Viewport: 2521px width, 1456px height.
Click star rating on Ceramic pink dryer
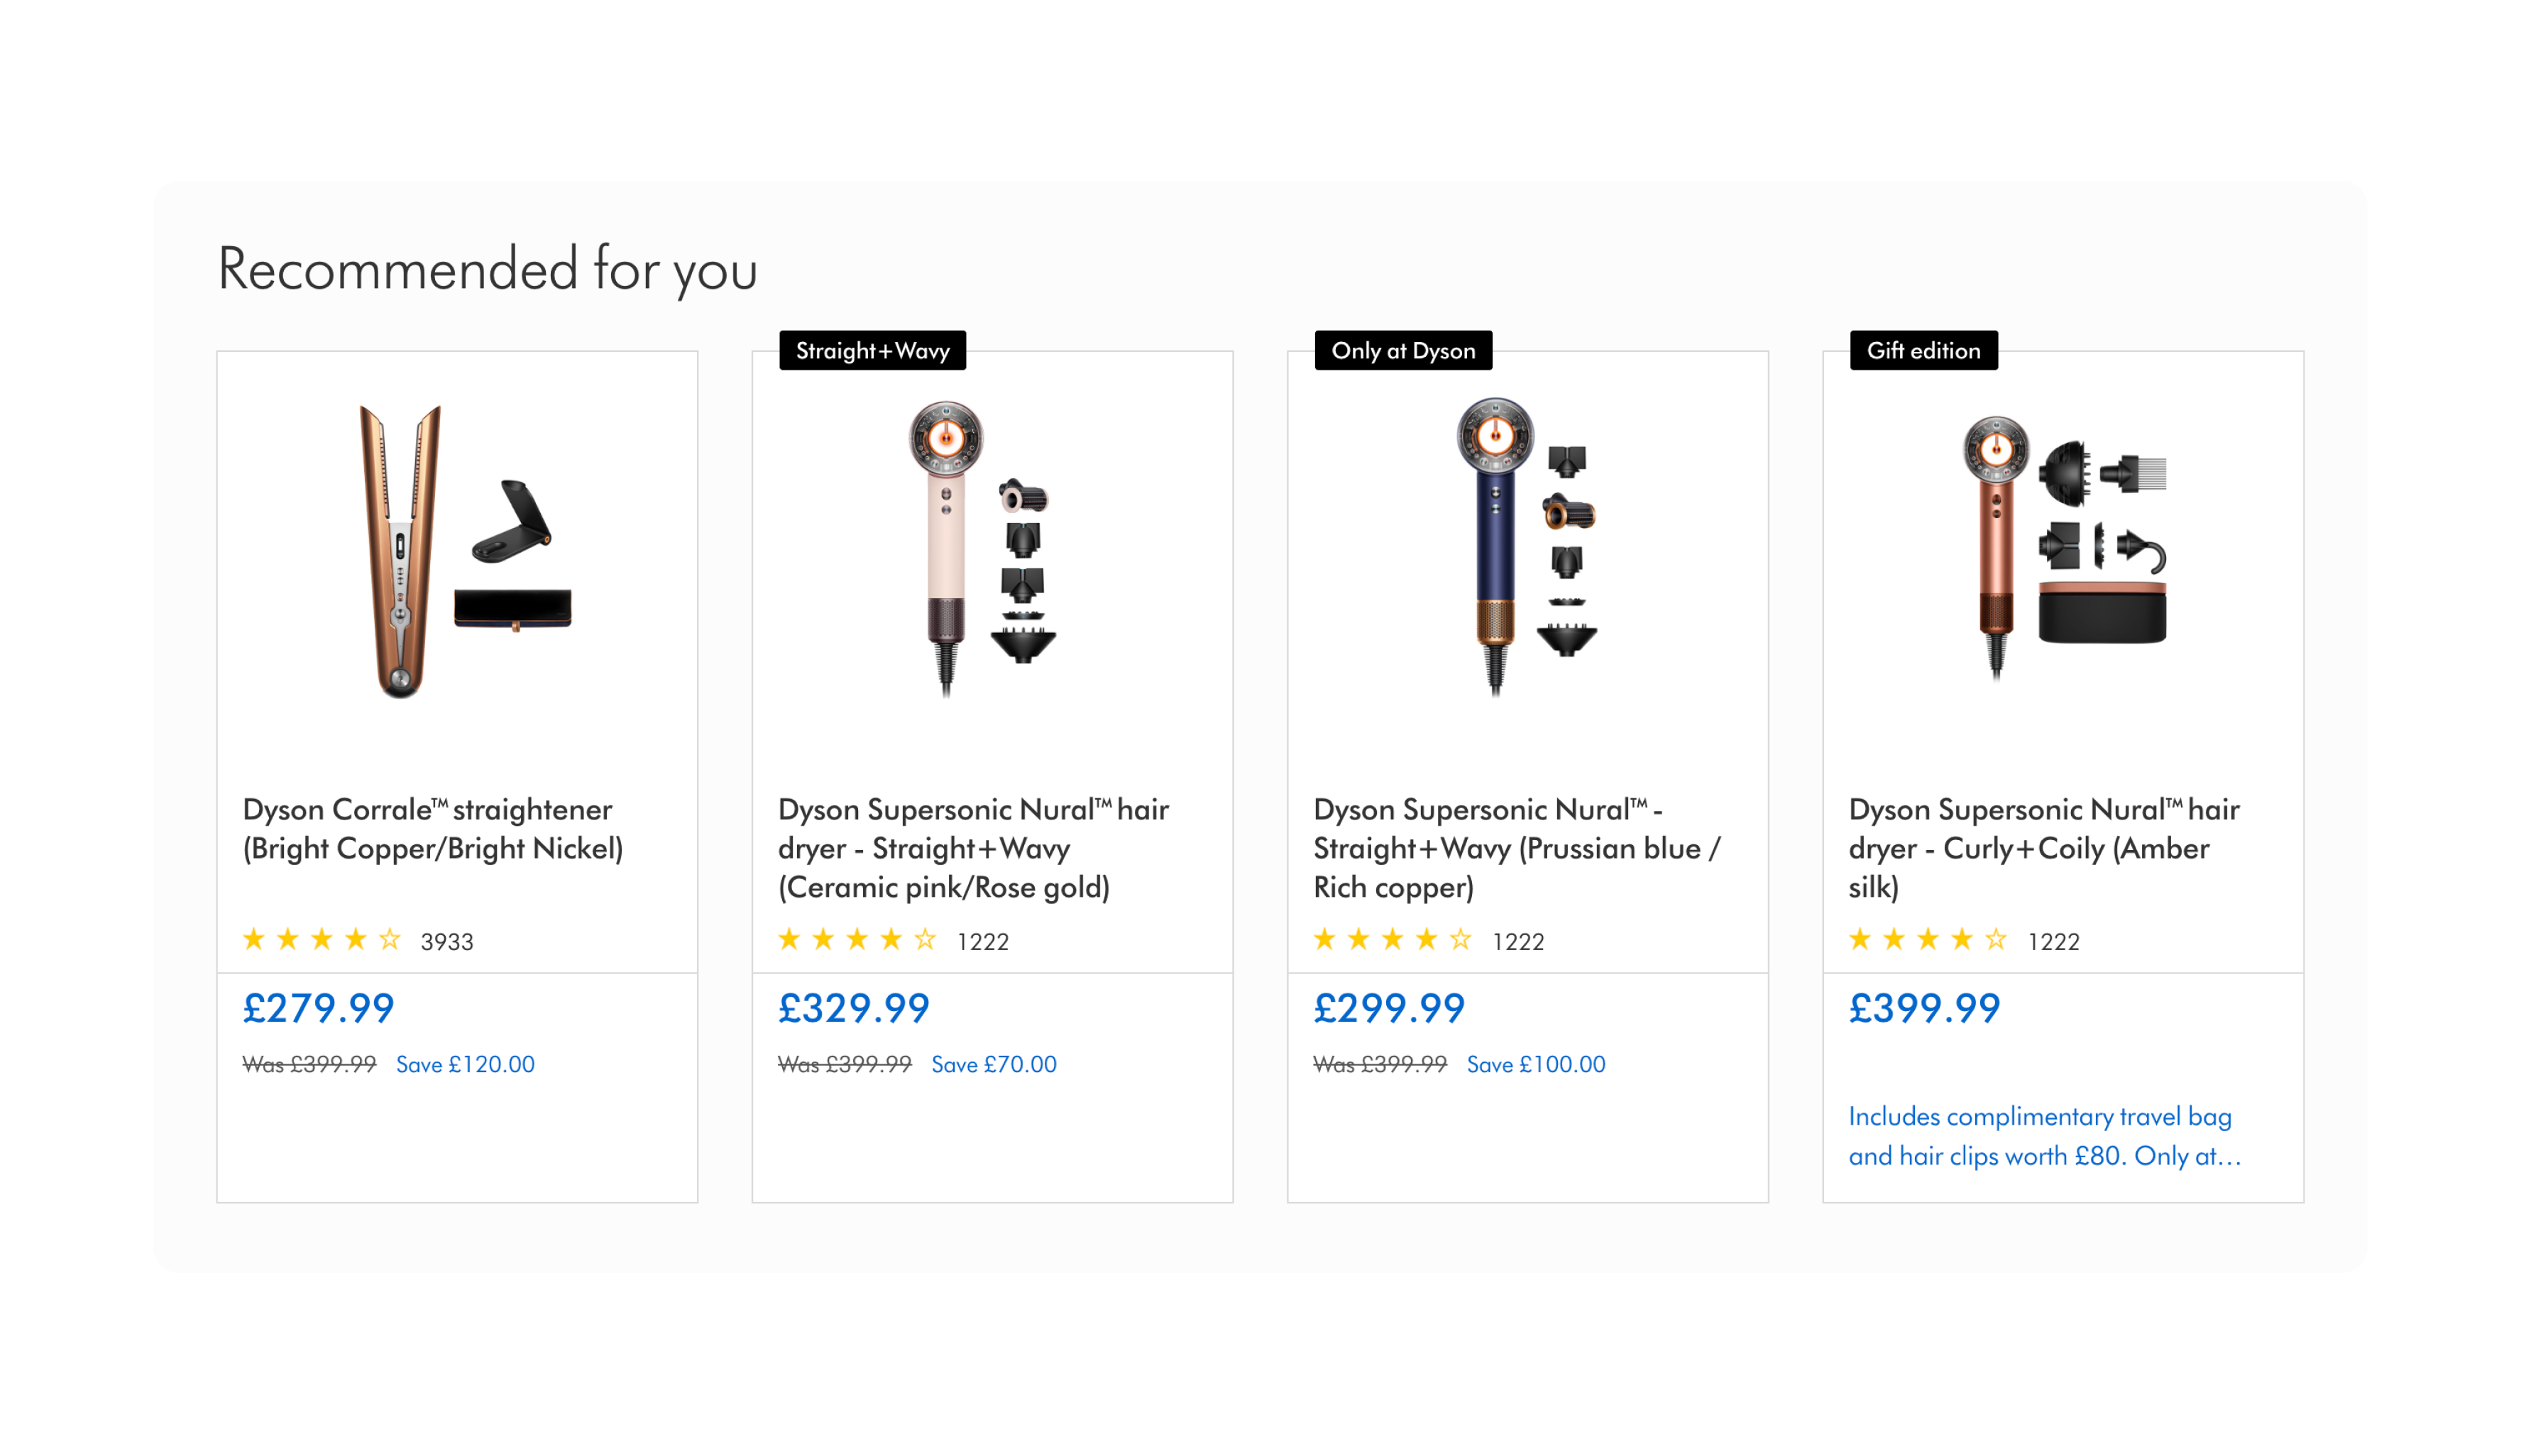(857, 940)
